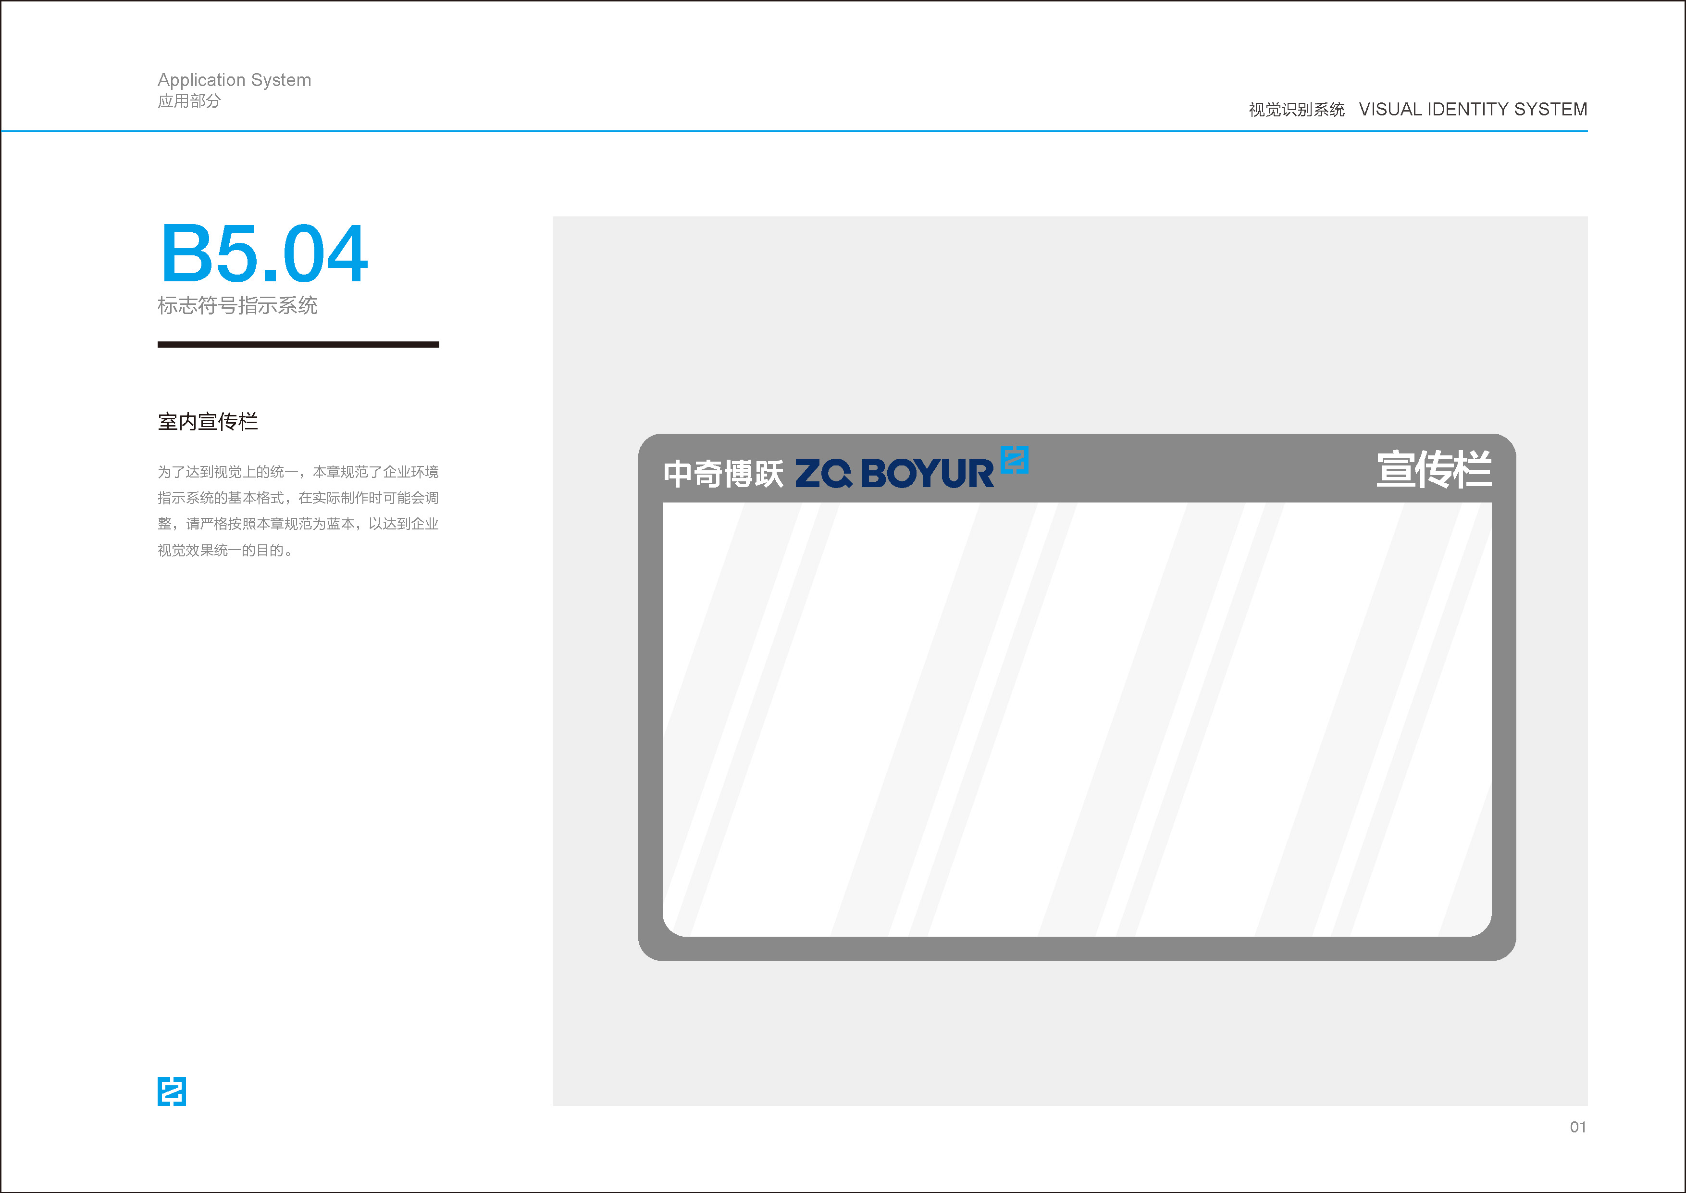Image resolution: width=1686 pixels, height=1193 pixels.
Task: Click the blue logo icon at bottom-left
Action: click(x=171, y=1091)
